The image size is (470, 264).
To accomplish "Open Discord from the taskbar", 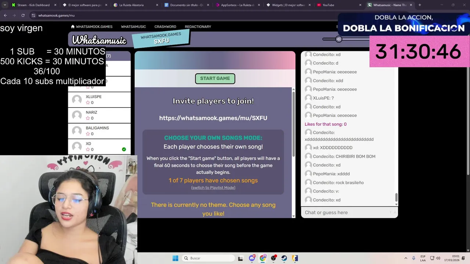I will [252, 258].
